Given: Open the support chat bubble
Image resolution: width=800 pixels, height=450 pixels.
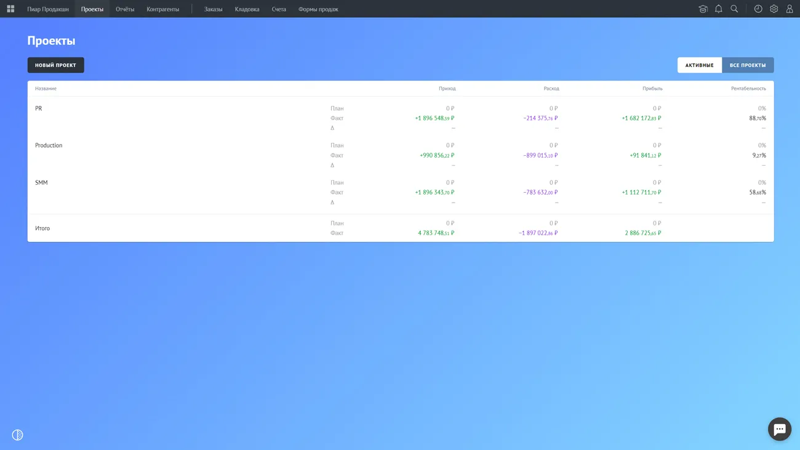Looking at the screenshot, I should pos(779,429).
